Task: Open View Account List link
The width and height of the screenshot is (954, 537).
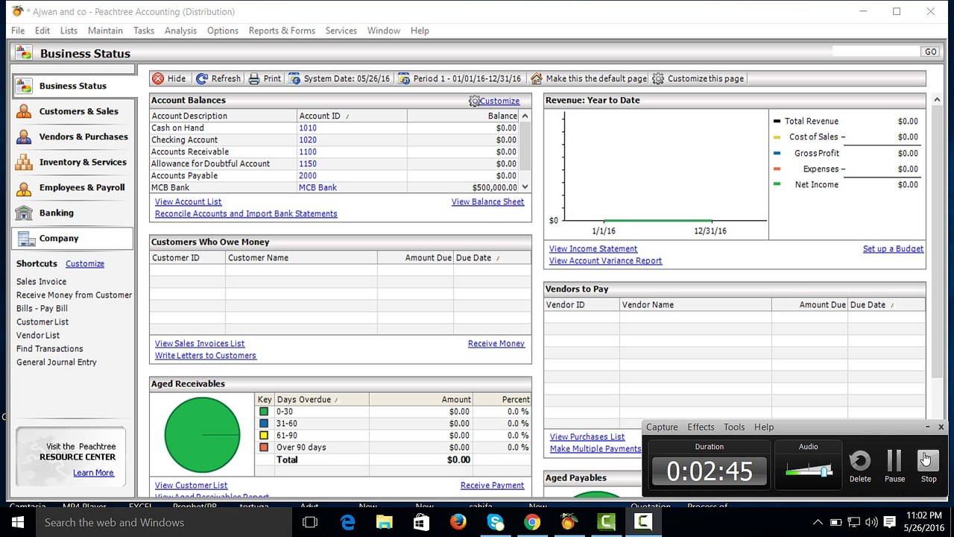Action: pyautogui.click(x=188, y=202)
